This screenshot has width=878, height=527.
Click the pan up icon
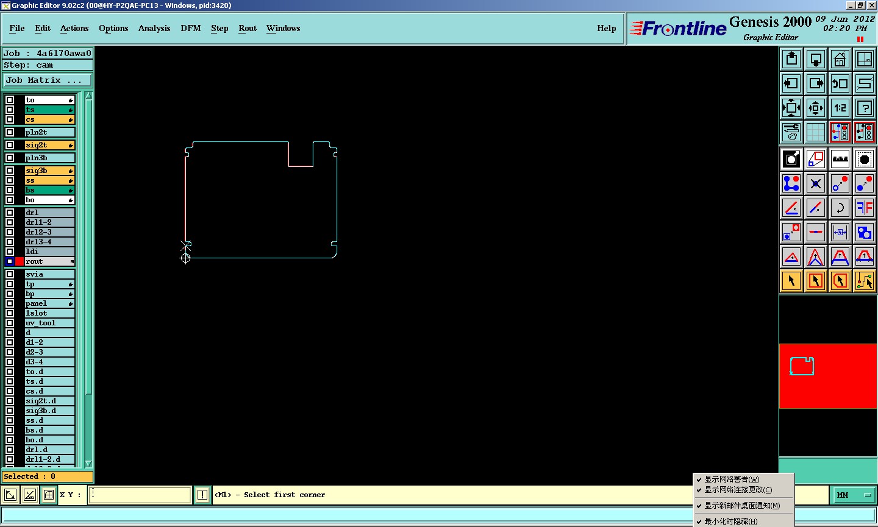click(x=791, y=59)
